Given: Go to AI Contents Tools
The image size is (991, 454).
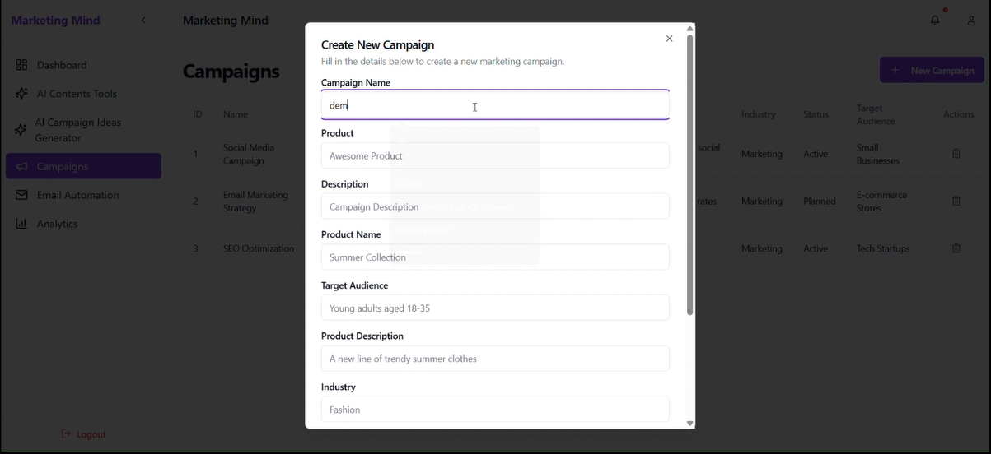Looking at the screenshot, I should (x=77, y=94).
